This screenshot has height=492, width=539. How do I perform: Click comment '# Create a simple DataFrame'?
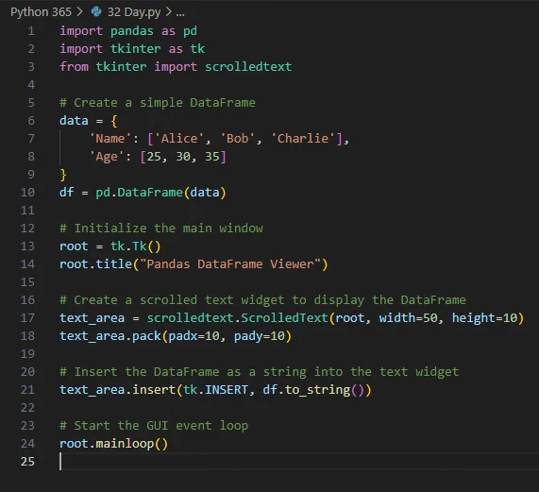pyautogui.click(x=158, y=102)
